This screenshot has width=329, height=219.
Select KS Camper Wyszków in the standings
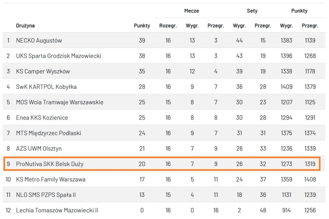click(43, 71)
